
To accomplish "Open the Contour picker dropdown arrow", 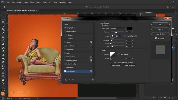I will (x=116, y=54).
